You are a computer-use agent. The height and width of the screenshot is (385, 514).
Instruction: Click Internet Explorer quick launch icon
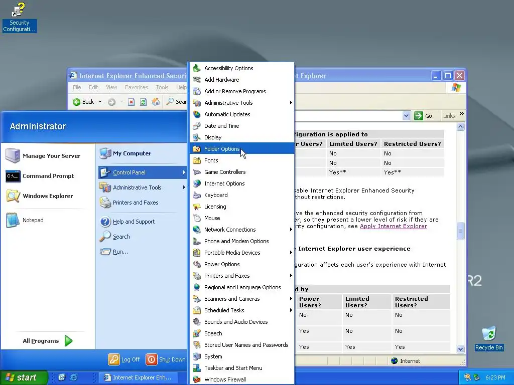(x=74, y=377)
